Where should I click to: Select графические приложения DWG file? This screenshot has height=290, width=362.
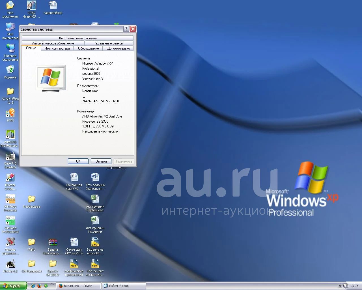(74, 268)
